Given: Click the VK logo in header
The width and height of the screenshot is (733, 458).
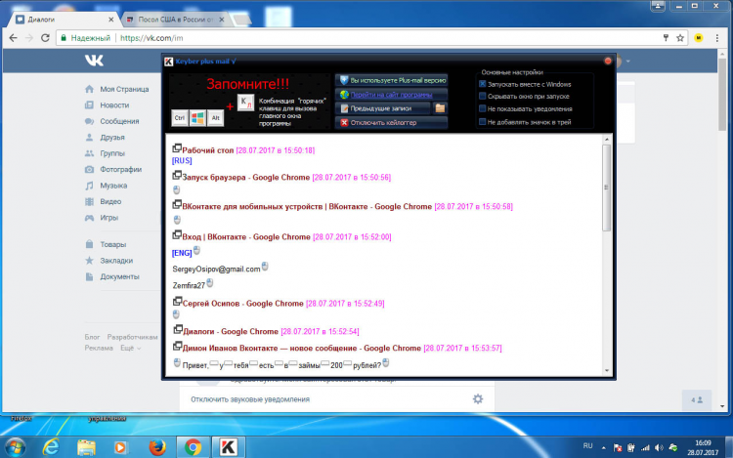Looking at the screenshot, I should coord(94,61).
